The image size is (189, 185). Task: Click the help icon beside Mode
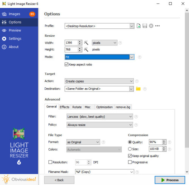point(139,57)
